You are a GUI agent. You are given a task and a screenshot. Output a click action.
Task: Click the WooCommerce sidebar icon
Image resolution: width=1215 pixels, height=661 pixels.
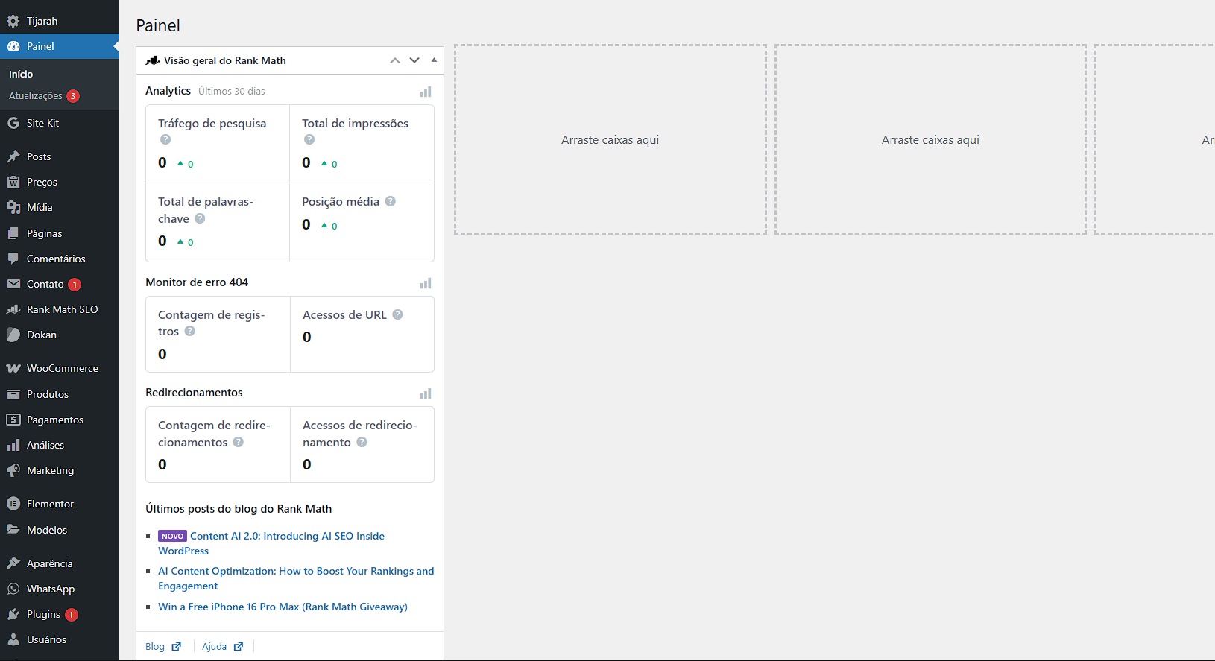click(x=13, y=368)
